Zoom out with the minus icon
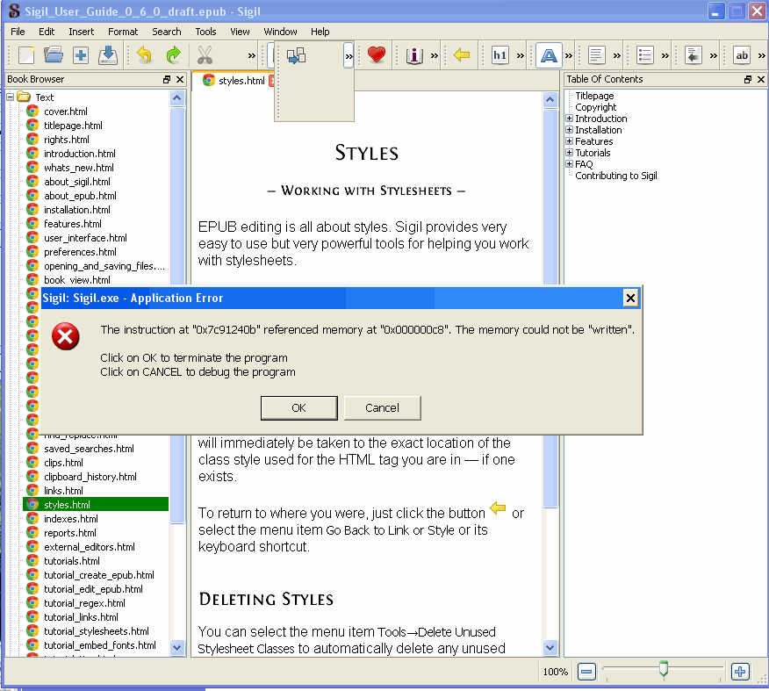This screenshot has height=691, width=769. [586, 672]
